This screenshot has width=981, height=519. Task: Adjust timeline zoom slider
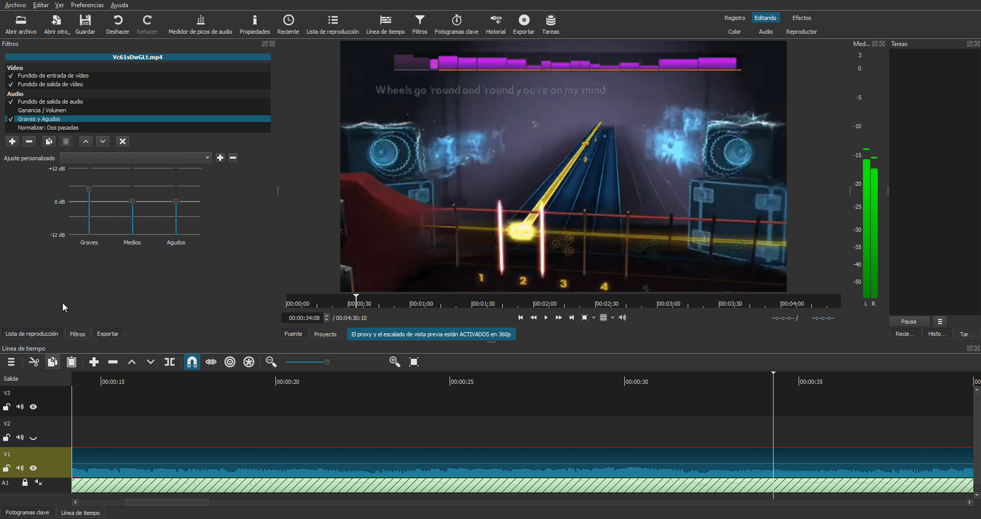pyautogui.click(x=327, y=362)
